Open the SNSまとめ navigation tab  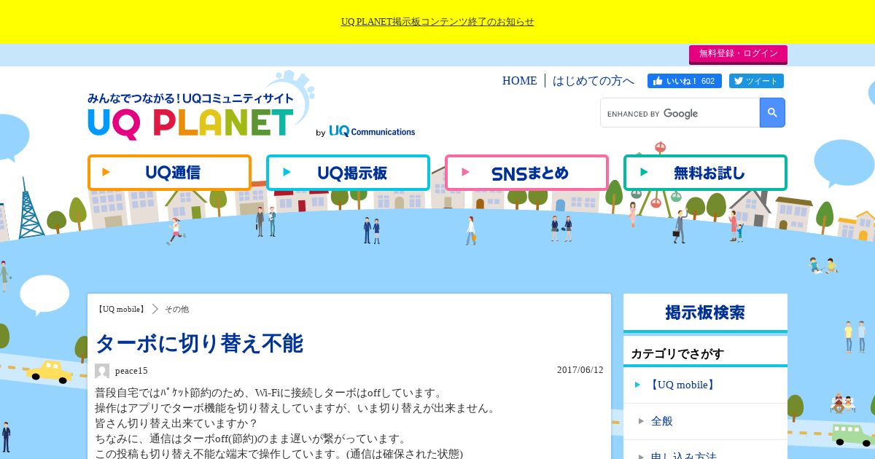click(x=526, y=173)
